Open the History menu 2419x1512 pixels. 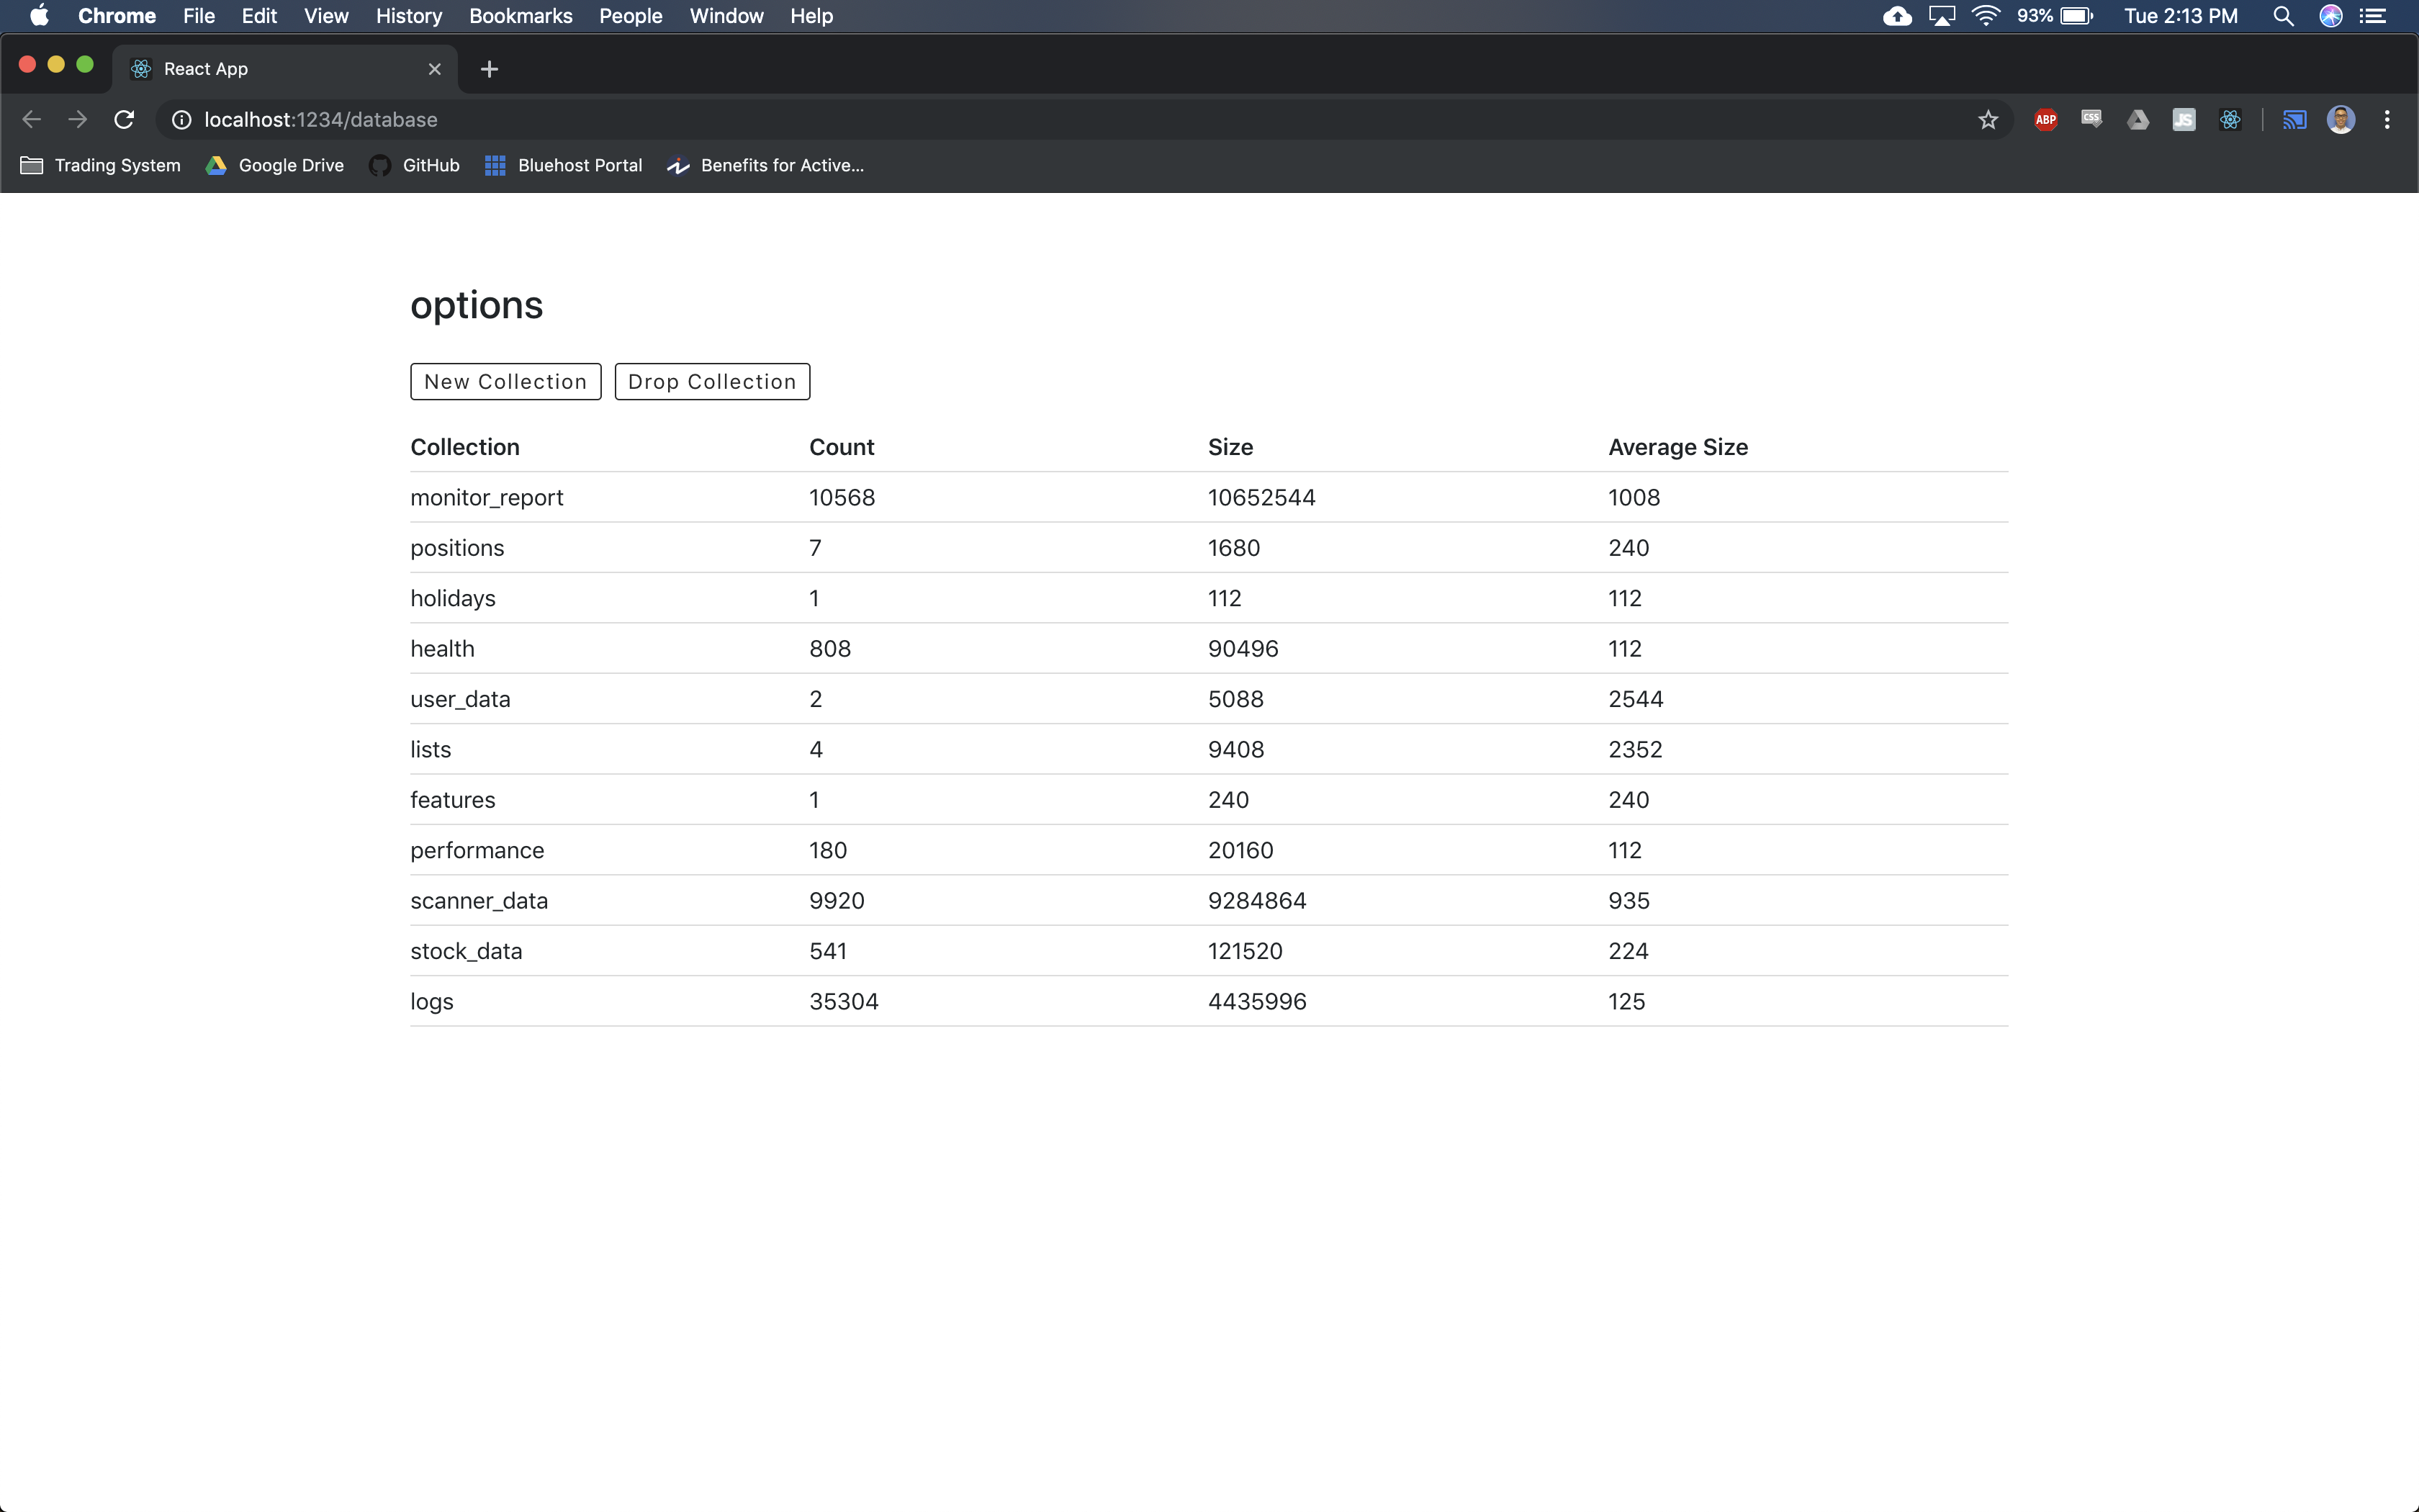tap(407, 16)
